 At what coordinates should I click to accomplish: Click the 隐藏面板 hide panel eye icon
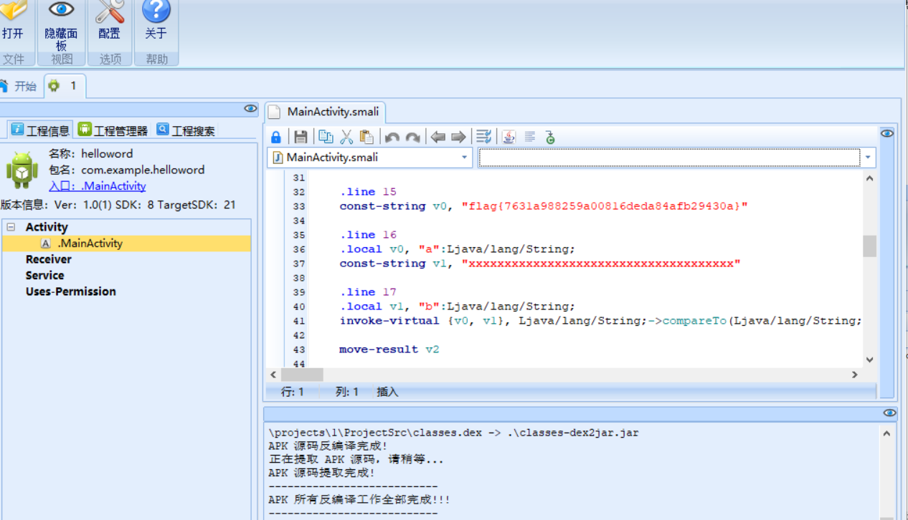click(61, 10)
